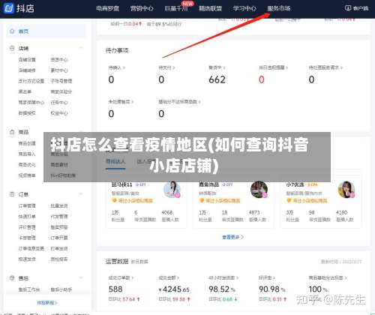375x315 pixels.
Task: Open 卡密管理 in sidebar
Action: click(x=27, y=238)
